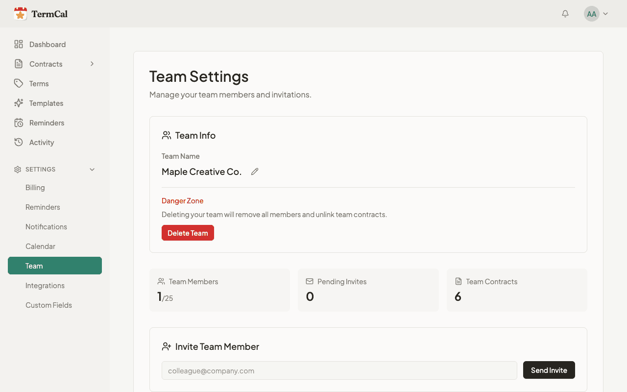This screenshot has width=627, height=392.
Task: Open Templates in sidebar
Action: click(46, 103)
